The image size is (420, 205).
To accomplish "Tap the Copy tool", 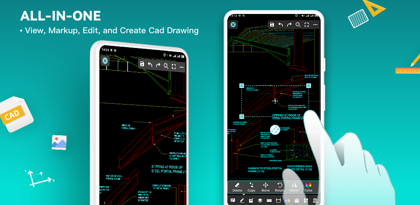I will click(x=251, y=187).
